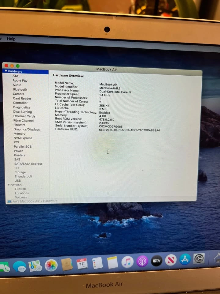Select Audio in the sidebar
220x294 pixels.
(17, 85)
